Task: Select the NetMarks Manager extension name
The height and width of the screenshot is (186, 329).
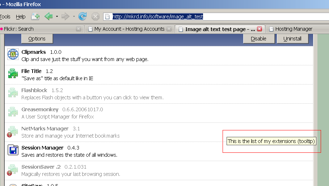Action: [x=45, y=129]
